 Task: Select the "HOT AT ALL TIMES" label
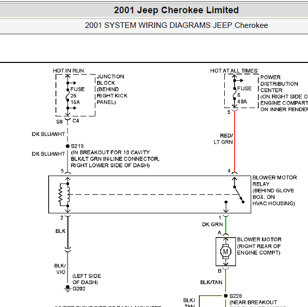tap(234, 71)
